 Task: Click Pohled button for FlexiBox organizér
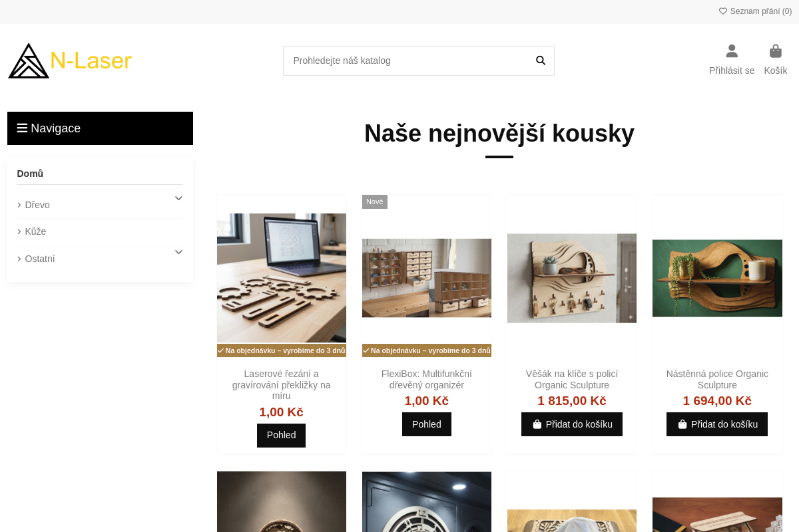[427, 424]
